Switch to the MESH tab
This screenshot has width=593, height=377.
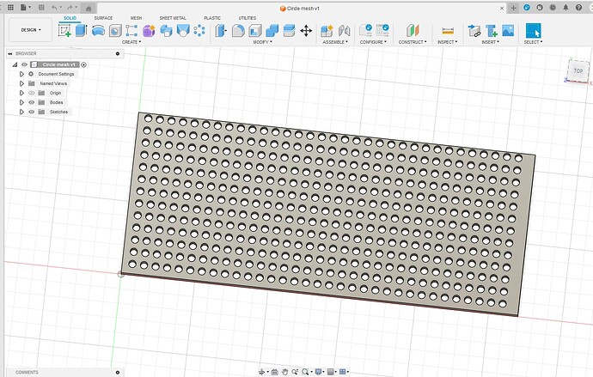(x=136, y=18)
